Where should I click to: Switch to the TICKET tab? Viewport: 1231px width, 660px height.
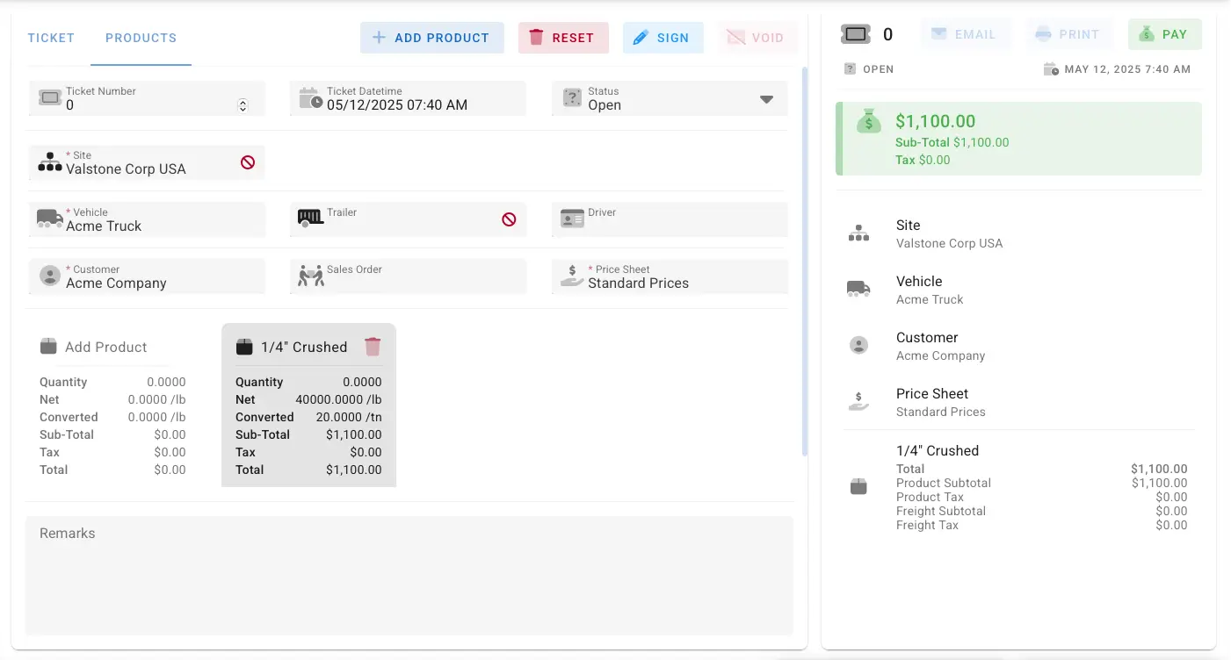(50, 38)
